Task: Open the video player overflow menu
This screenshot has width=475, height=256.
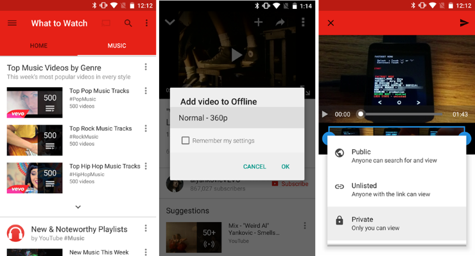Action: pos(303,22)
